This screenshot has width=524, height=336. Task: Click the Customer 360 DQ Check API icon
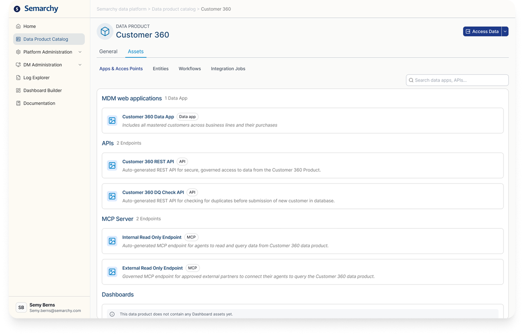[x=112, y=196]
